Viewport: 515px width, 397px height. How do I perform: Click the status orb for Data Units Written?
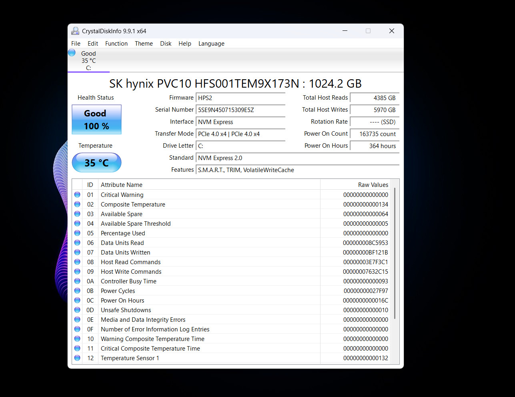pos(77,252)
